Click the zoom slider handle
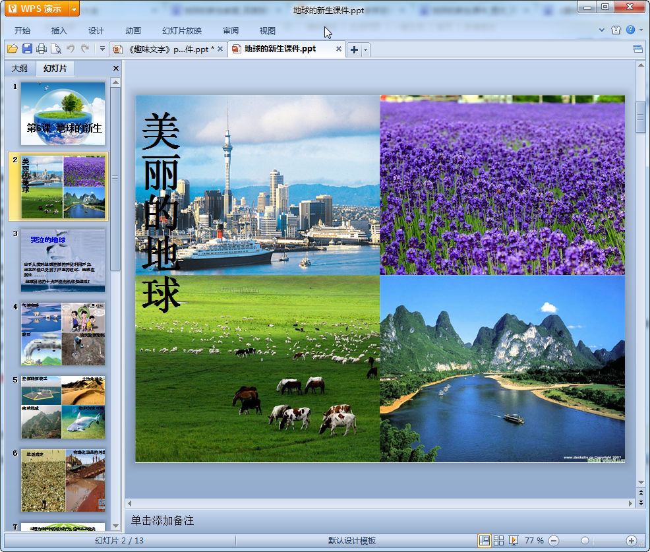 (x=585, y=541)
